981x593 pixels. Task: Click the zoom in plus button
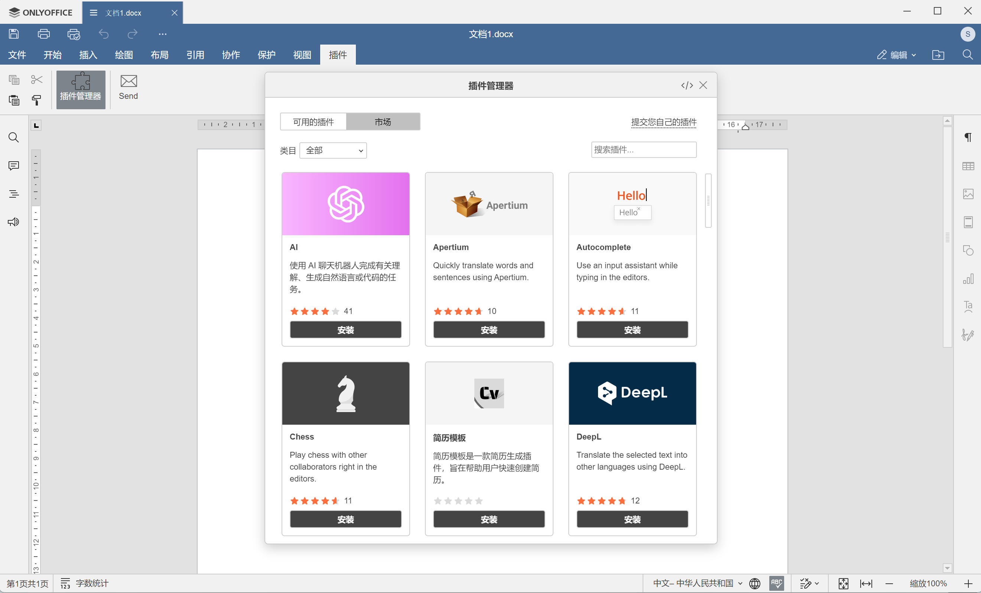[x=968, y=583]
